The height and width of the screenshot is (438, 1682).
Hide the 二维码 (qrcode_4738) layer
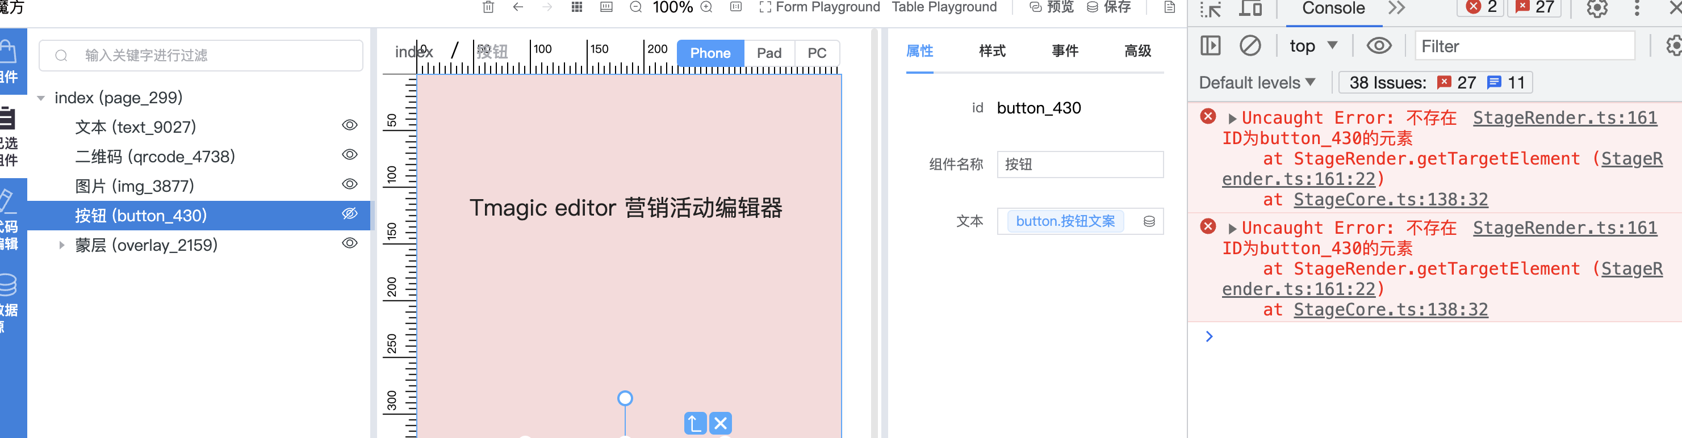click(x=350, y=155)
